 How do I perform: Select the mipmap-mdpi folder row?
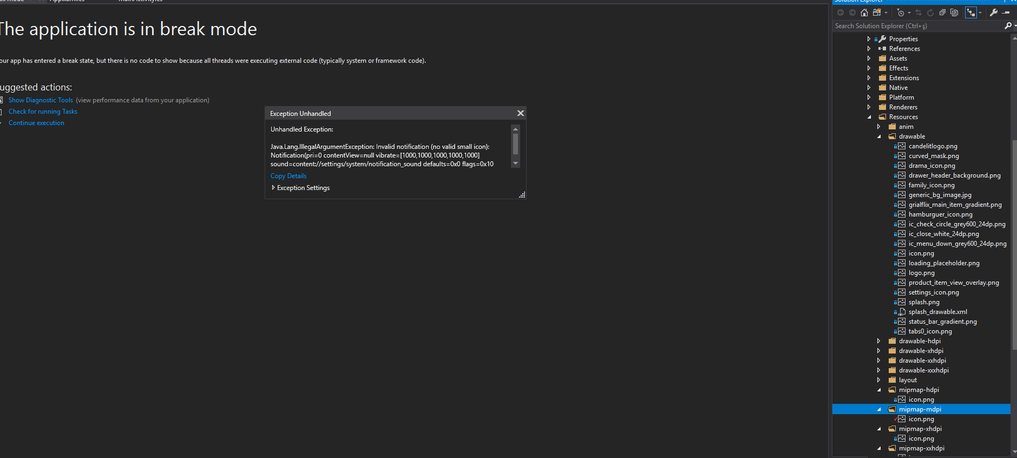[921, 409]
